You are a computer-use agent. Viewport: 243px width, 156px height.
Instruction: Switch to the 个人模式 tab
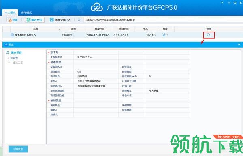(x=10, y=13)
